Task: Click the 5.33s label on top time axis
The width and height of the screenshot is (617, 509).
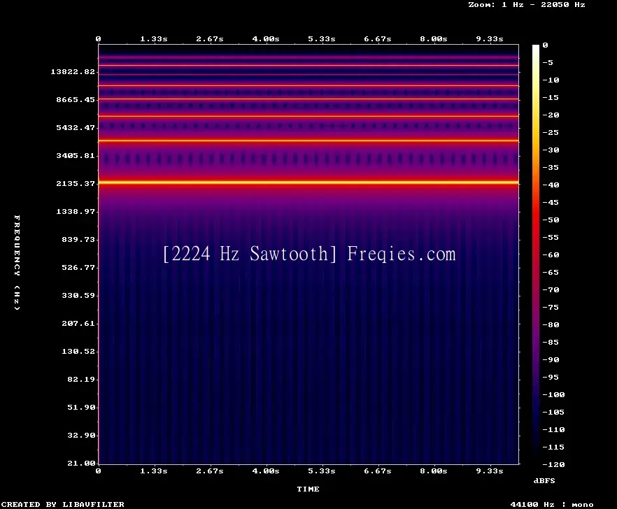Action: (322, 39)
